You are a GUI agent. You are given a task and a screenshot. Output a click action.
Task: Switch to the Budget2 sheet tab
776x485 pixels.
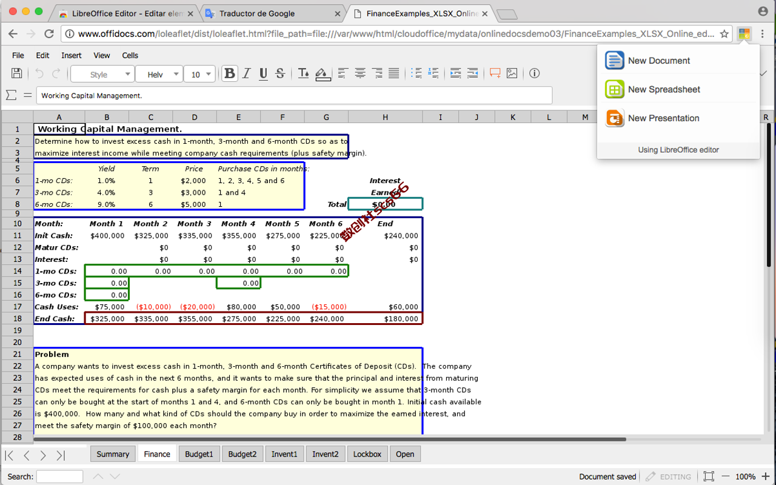point(242,454)
